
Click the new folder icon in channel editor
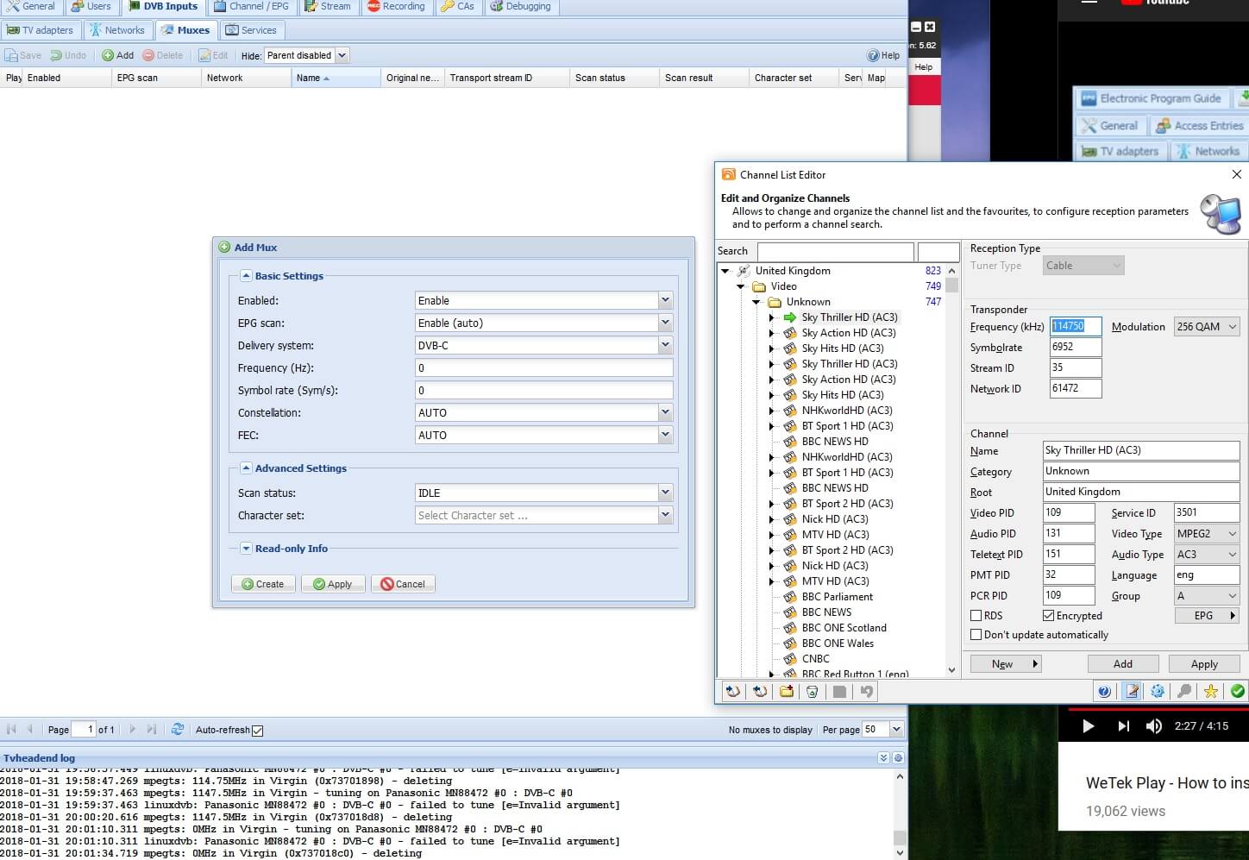787,691
